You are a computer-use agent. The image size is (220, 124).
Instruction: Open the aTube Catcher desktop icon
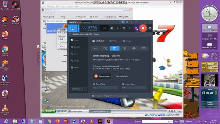(x=5, y=21)
